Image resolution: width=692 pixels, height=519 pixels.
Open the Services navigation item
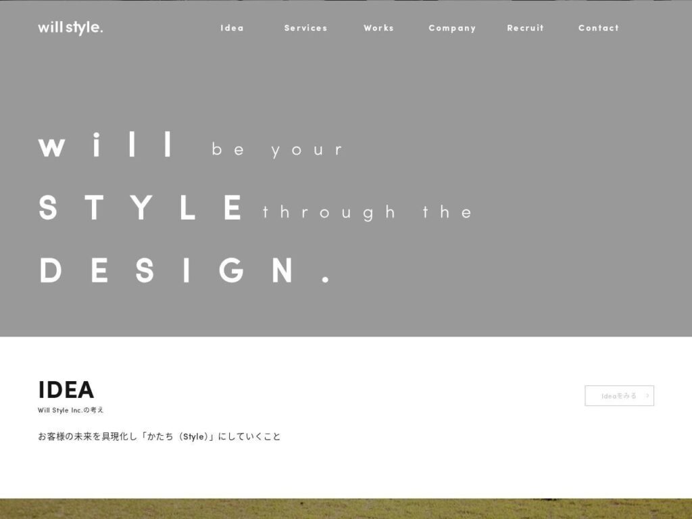(x=306, y=28)
